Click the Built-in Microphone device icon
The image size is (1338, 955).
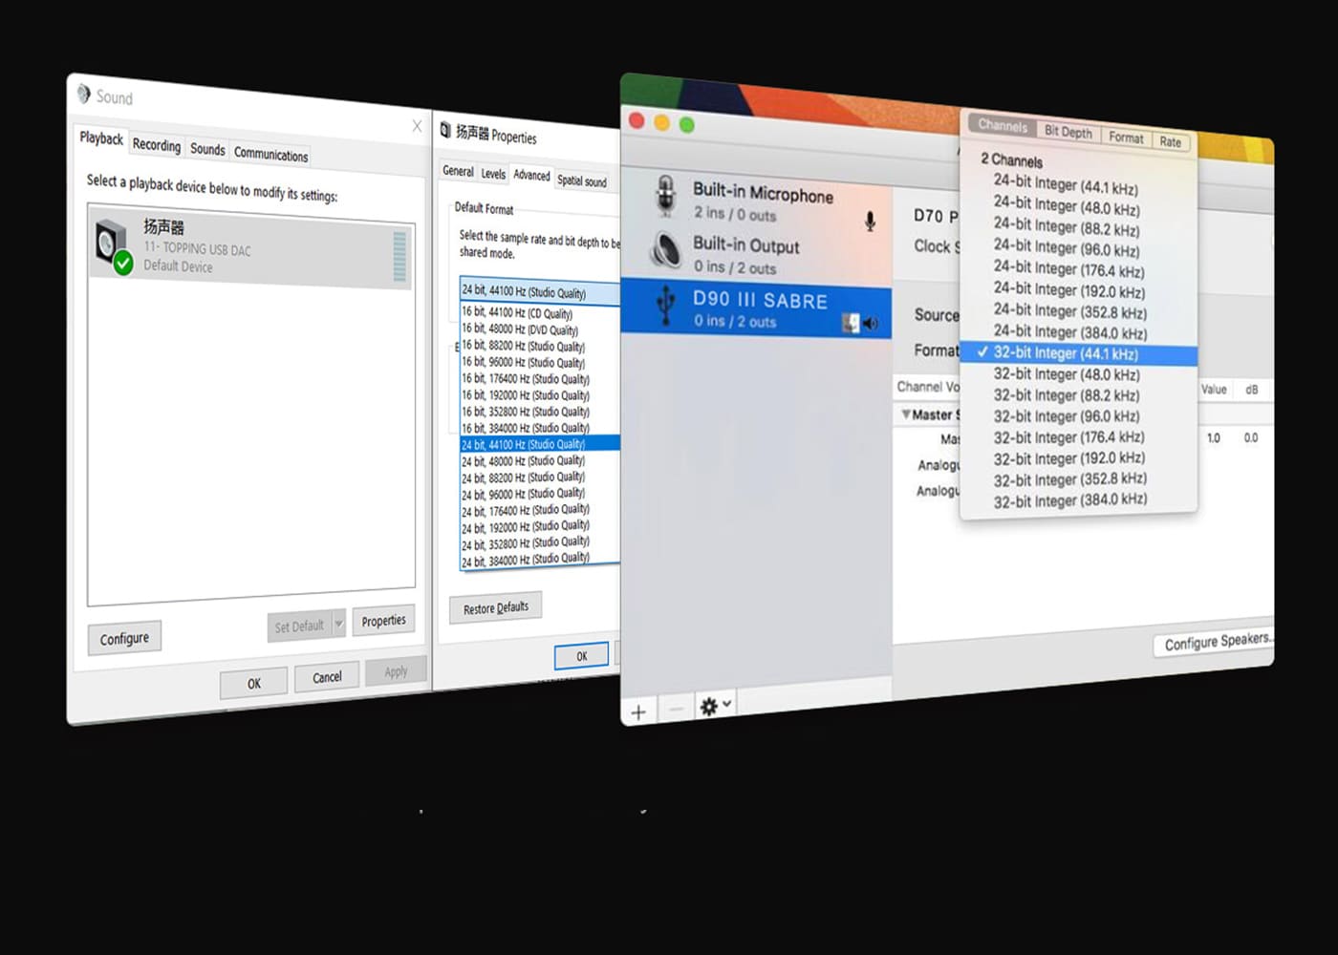(x=666, y=197)
